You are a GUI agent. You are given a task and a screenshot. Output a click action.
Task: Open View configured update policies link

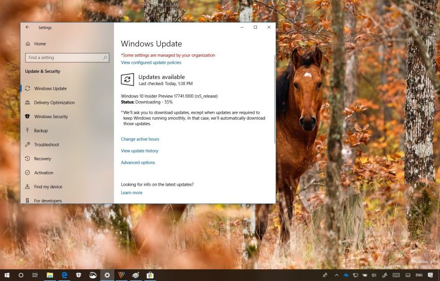pyautogui.click(x=151, y=63)
